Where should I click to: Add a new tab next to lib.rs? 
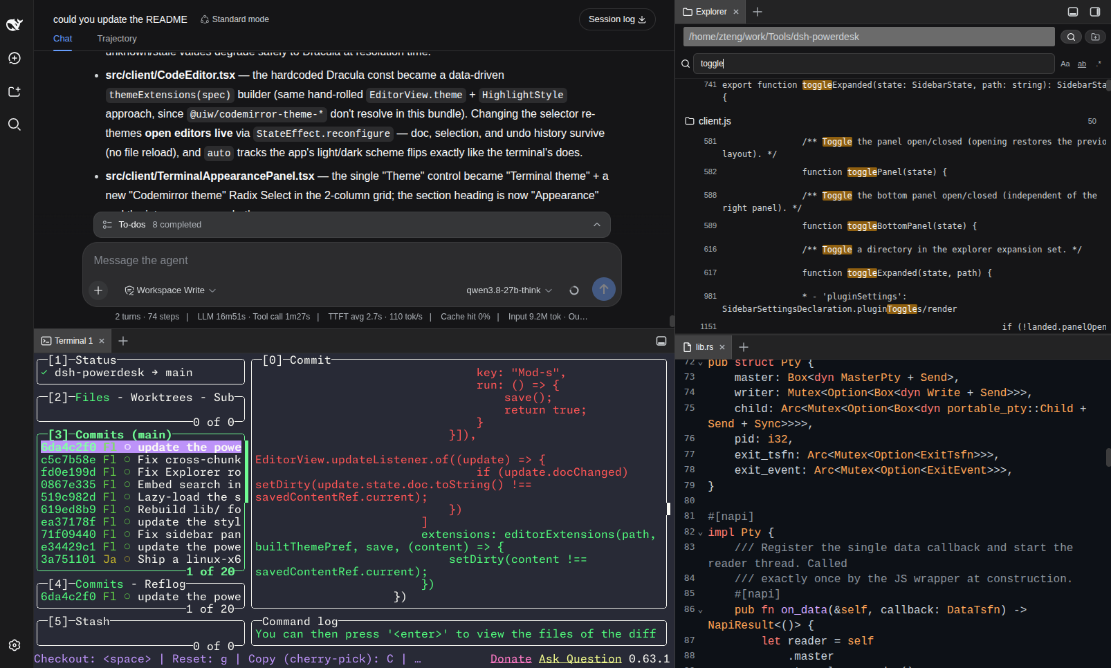click(x=744, y=347)
